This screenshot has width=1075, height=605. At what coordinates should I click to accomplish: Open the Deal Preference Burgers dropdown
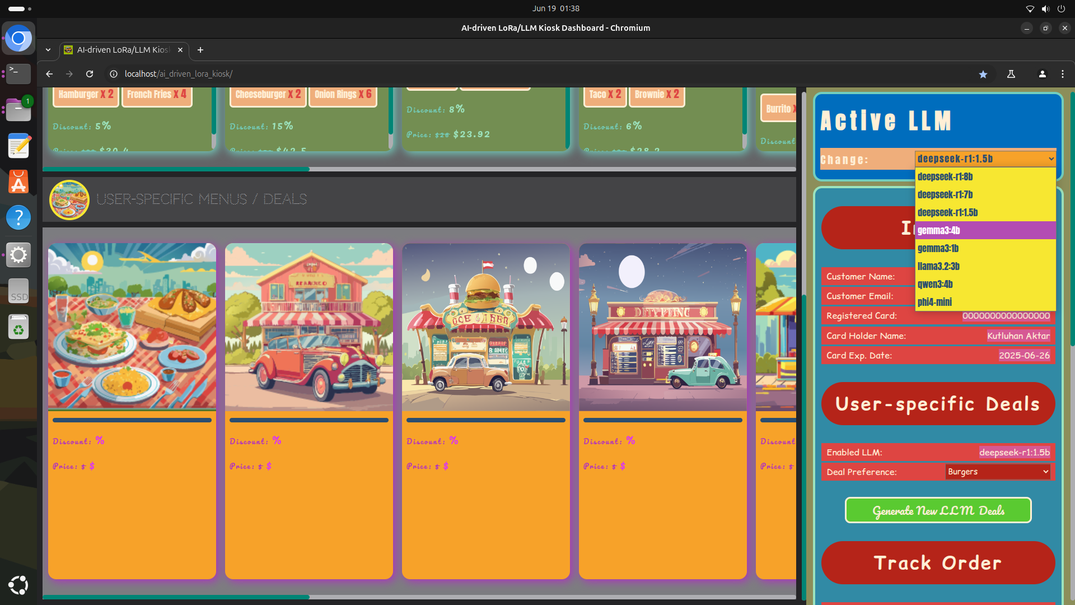click(998, 472)
